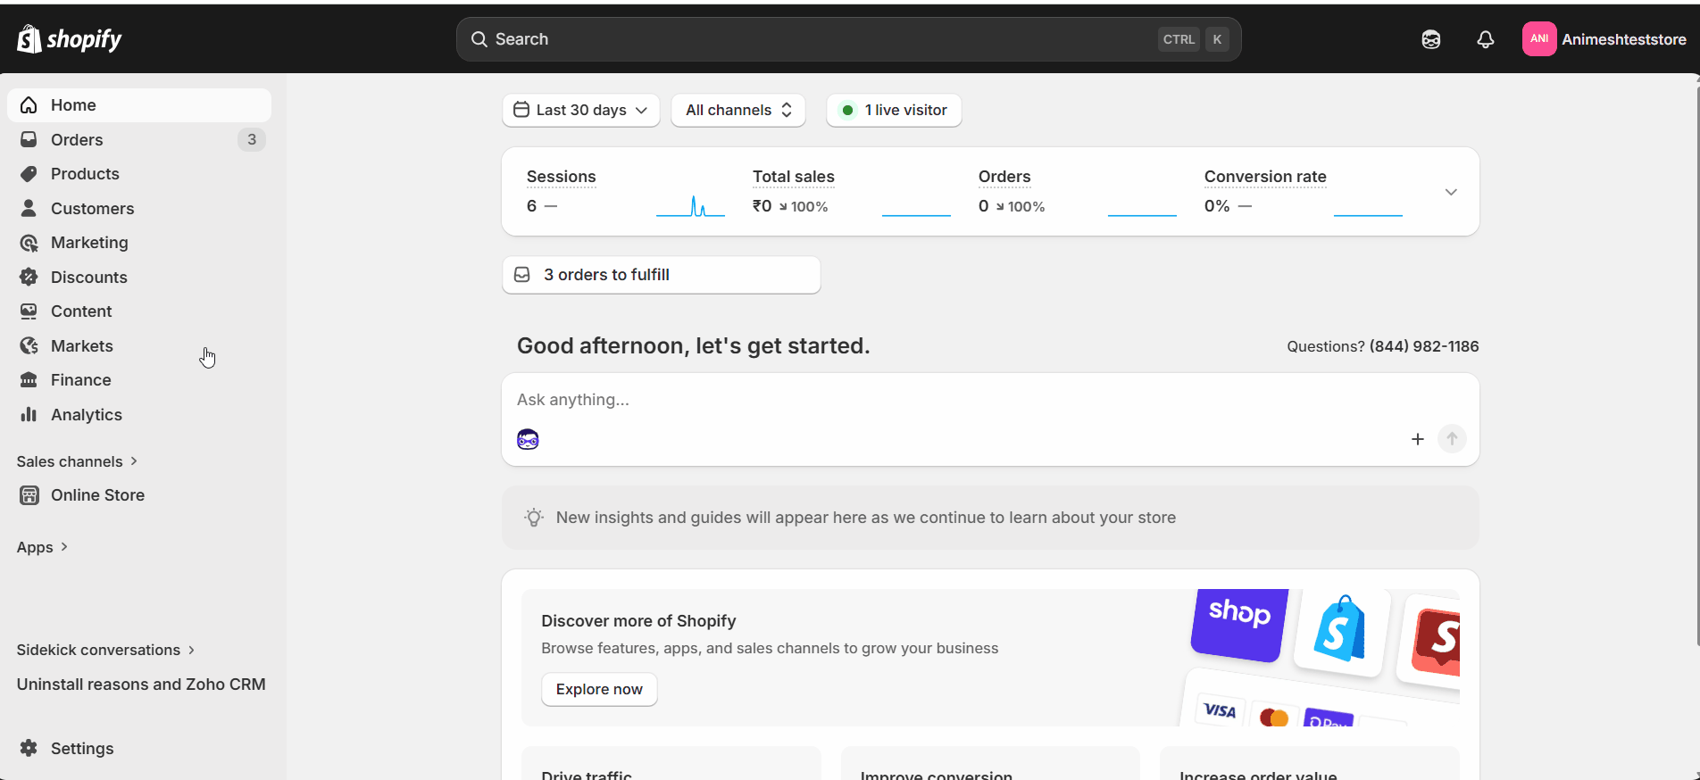This screenshot has width=1700, height=780.
Task: Click the lightbulb insights icon
Action: [534, 518]
